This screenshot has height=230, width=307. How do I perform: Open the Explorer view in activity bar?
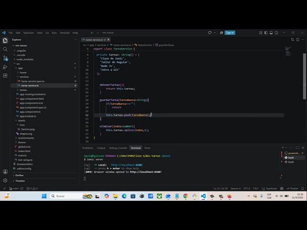[x=5, y=40]
